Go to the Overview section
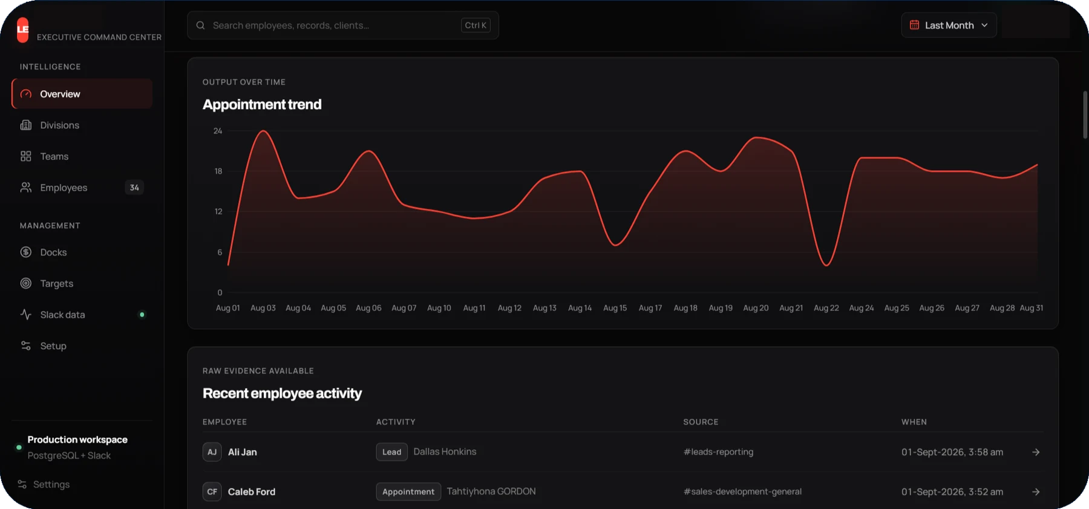The width and height of the screenshot is (1089, 509). [82, 94]
